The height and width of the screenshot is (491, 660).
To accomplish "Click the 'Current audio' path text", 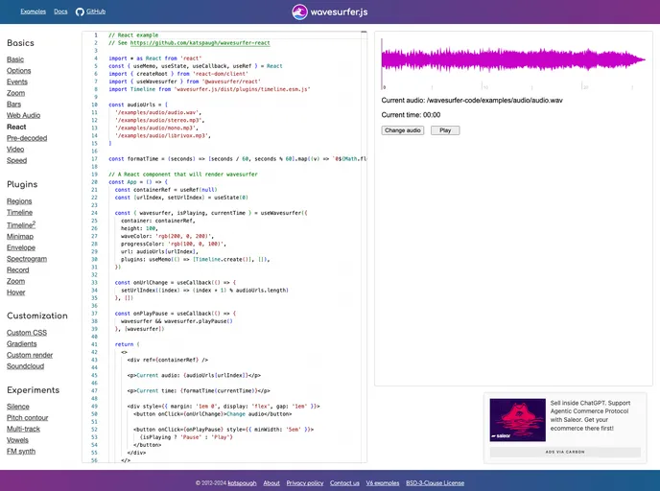I will click(472, 100).
